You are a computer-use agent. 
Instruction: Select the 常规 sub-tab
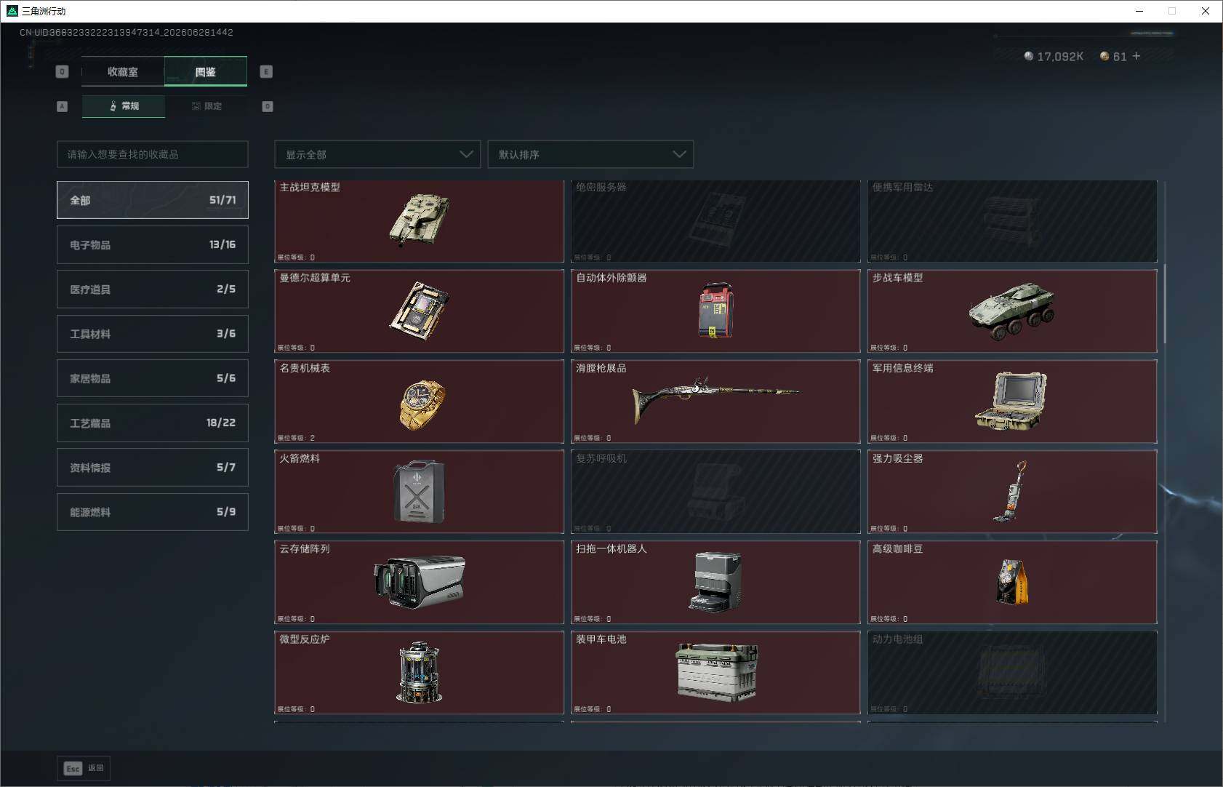click(x=124, y=106)
